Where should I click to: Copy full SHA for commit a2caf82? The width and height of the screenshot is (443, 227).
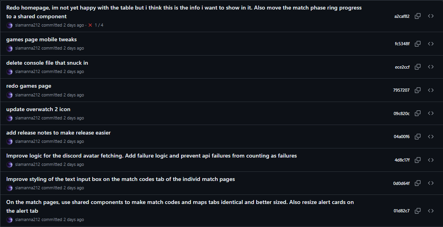[x=418, y=16]
